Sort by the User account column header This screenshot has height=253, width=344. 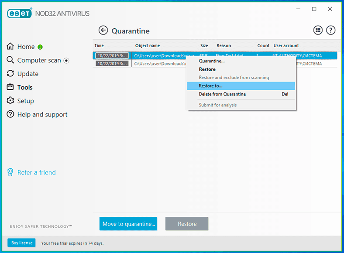[x=286, y=46]
